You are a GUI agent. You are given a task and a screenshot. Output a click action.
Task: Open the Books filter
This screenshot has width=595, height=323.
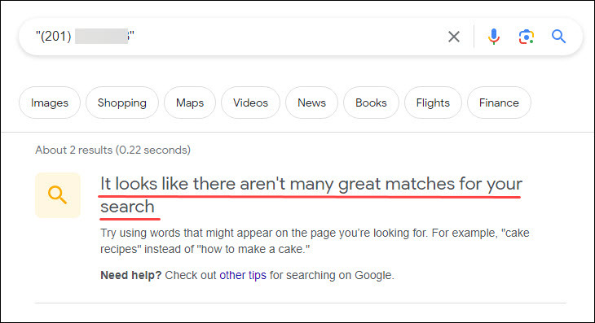371,103
